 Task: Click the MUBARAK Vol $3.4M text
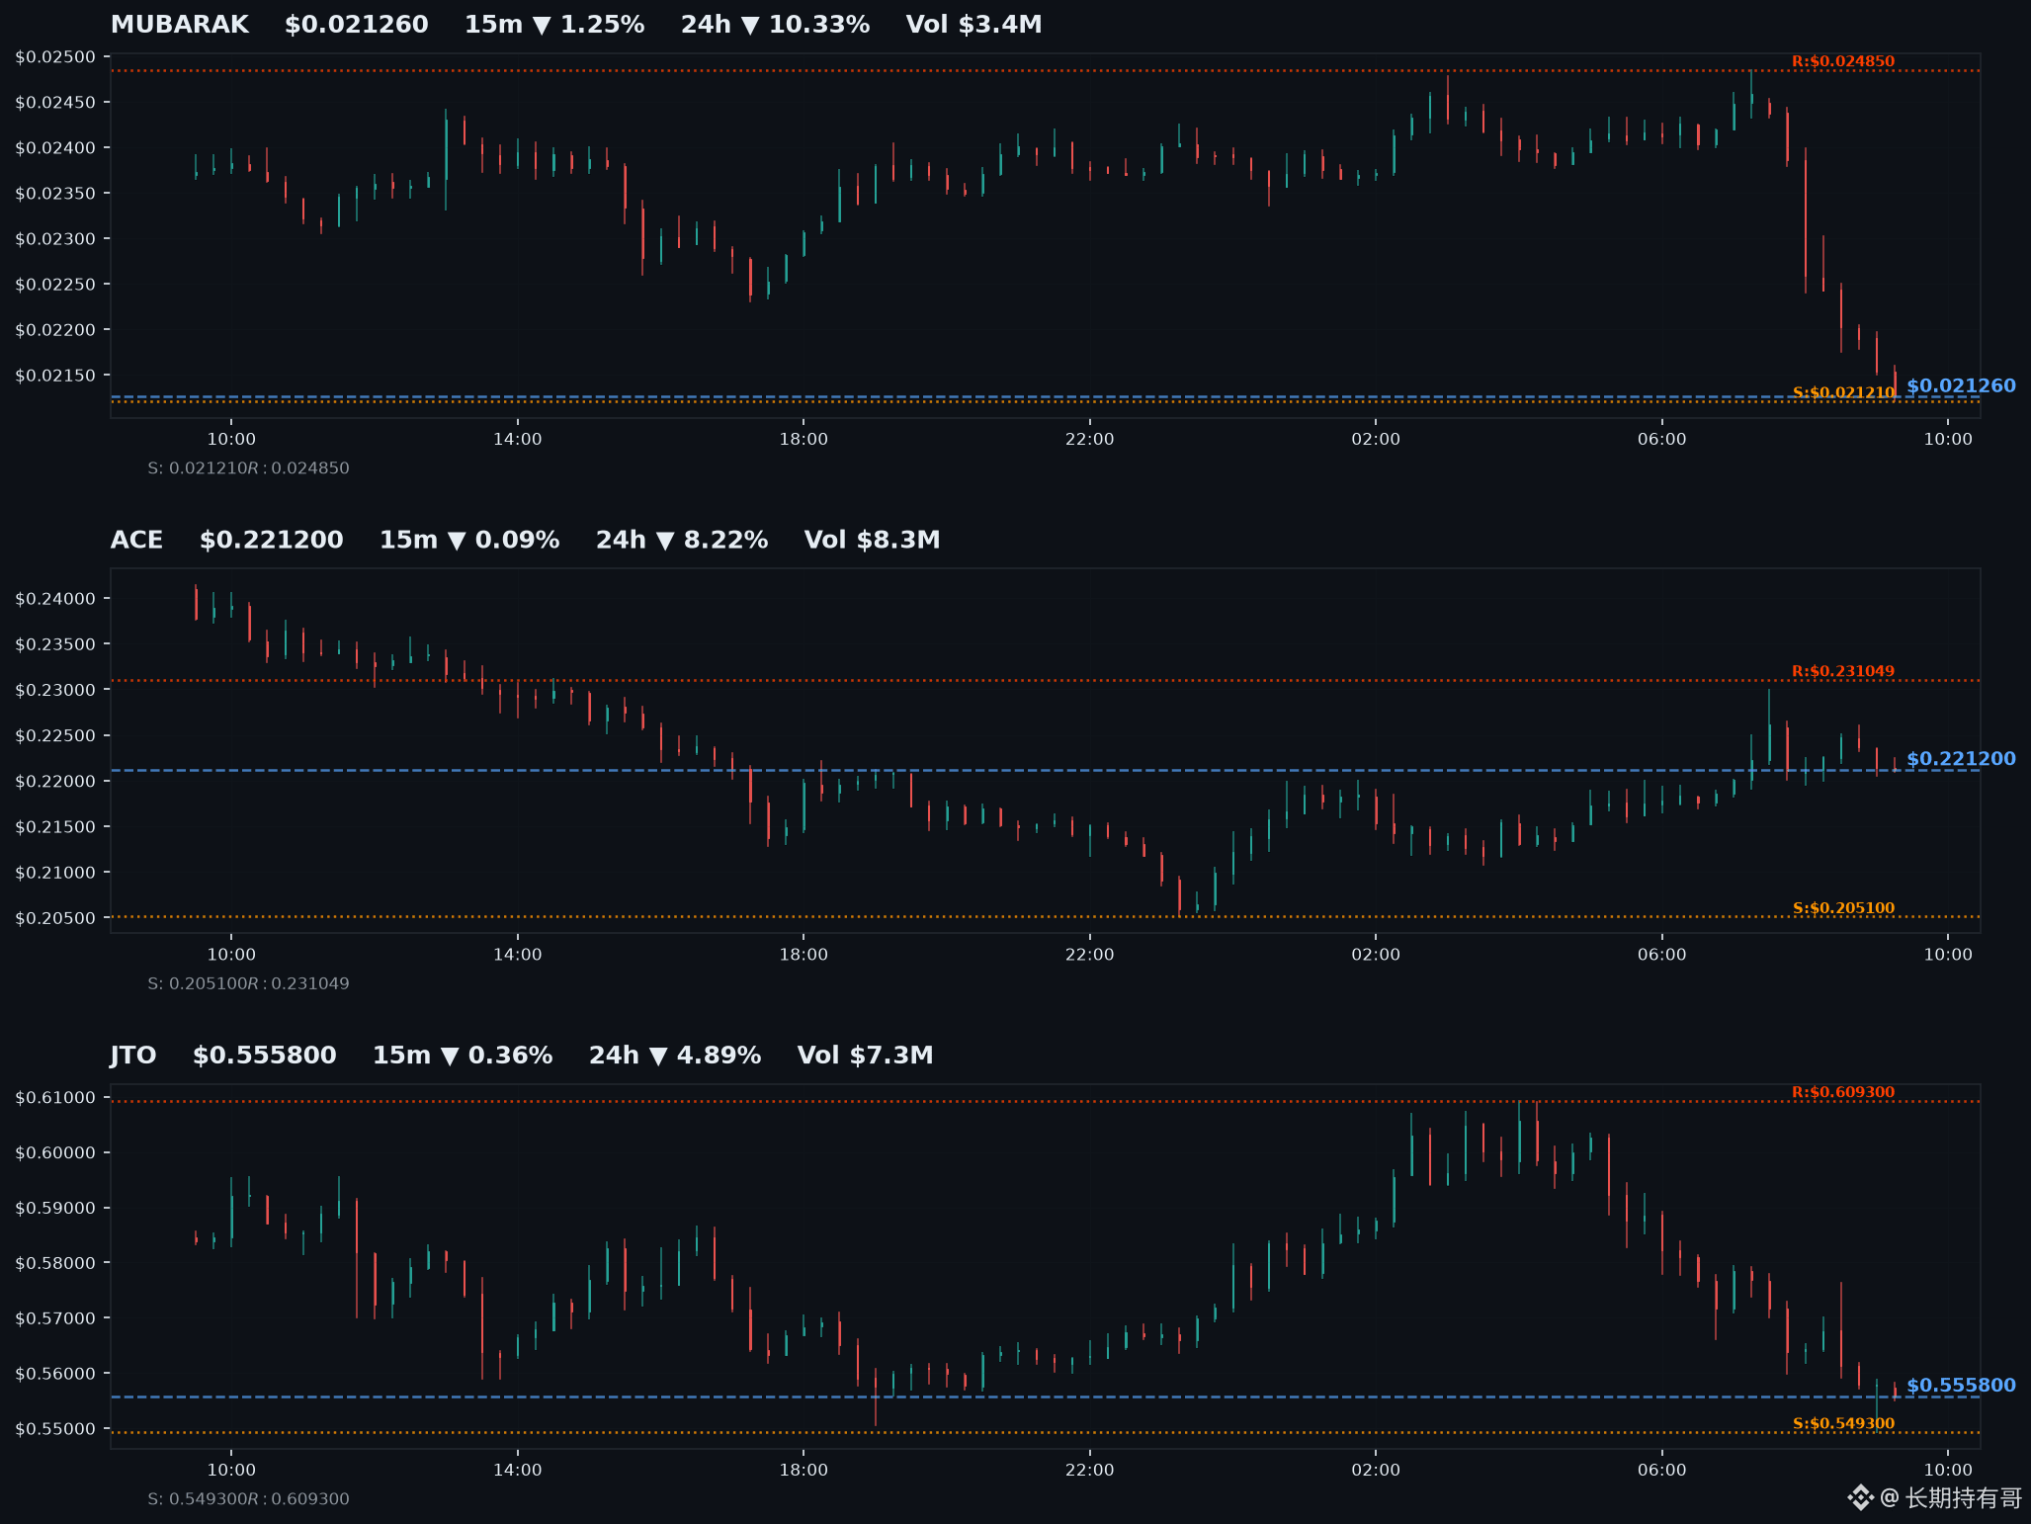coord(973,25)
